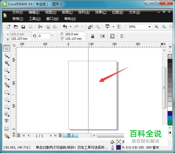Go to the next page

click(51, 136)
